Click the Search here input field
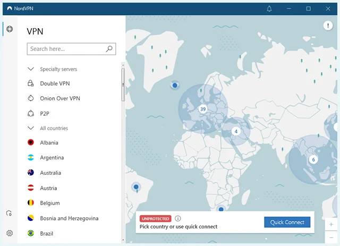This screenshot has height=246, width=340. point(71,49)
